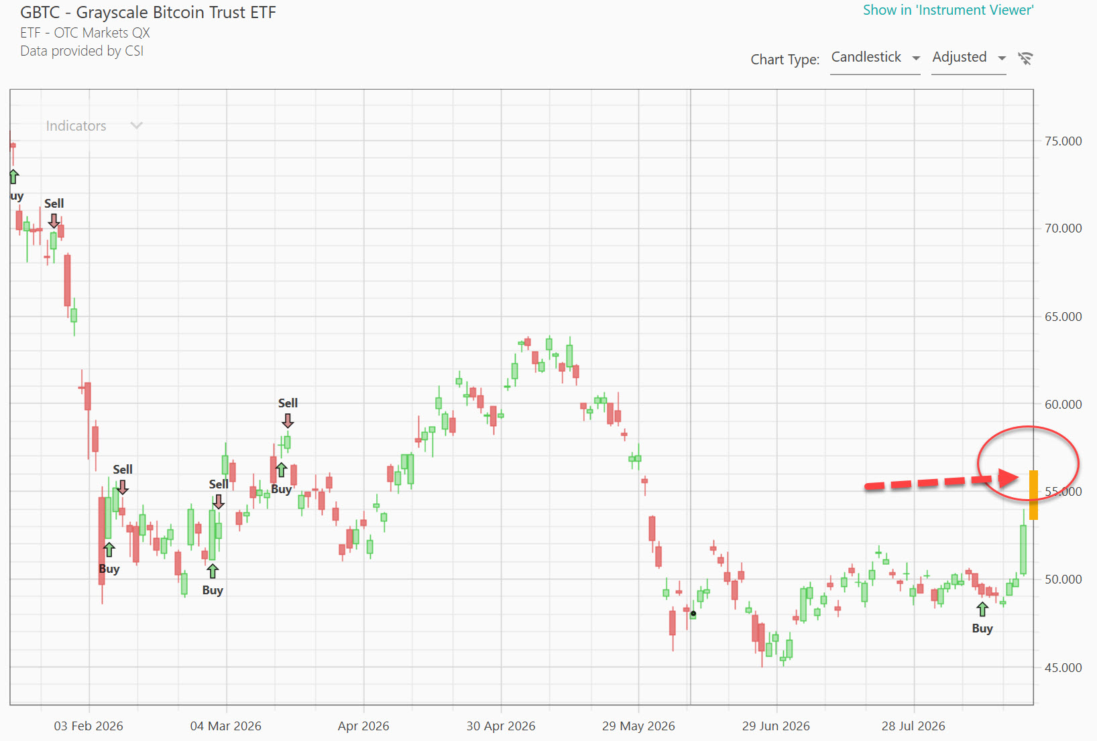1097x741 pixels.
Task: Click the Buy arrow marker near 56.000 in March
Action: pos(282,469)
